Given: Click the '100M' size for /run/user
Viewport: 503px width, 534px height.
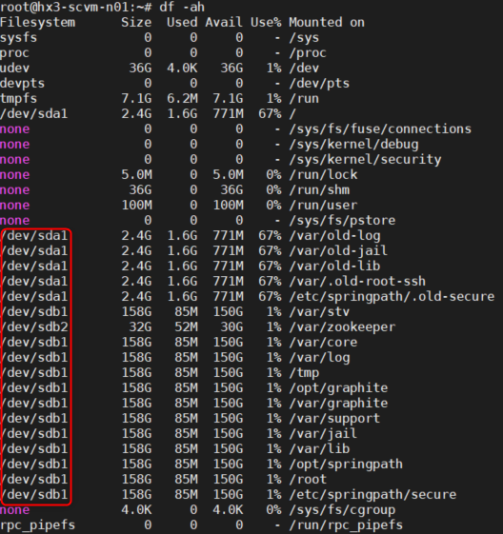Looking at the screenshot, I should (x=136, y=206).
